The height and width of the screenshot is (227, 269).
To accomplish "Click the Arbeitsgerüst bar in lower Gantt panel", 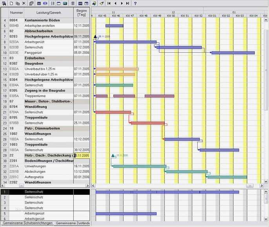I will coord(126,214).
